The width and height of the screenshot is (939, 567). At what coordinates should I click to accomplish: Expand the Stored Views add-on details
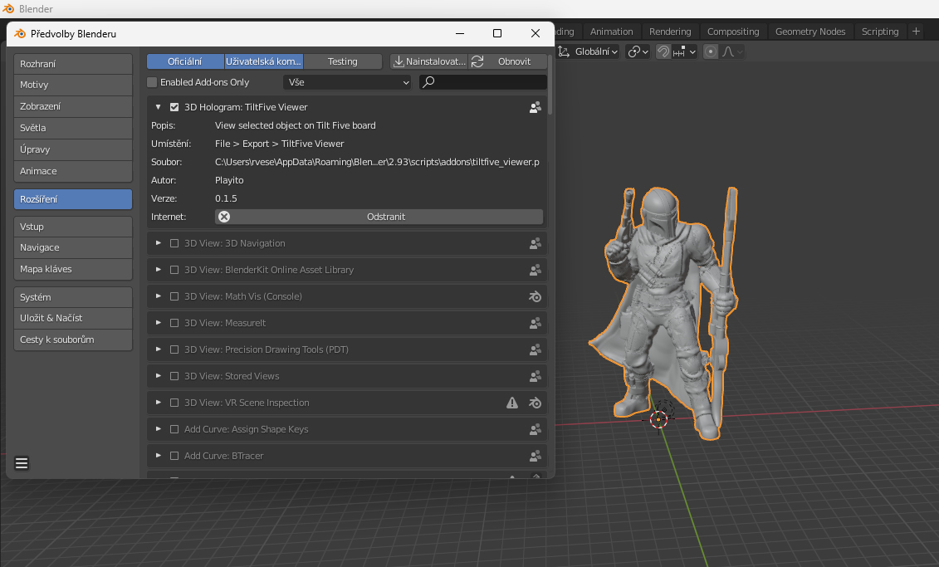coord(158,376)
